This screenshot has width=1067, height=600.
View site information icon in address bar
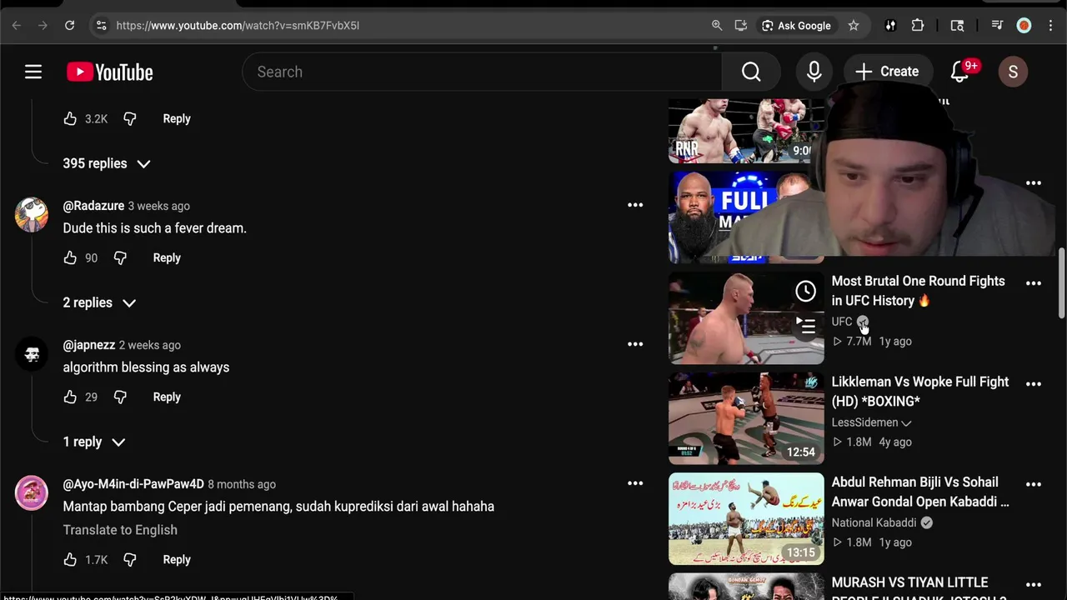pos(102,26)
